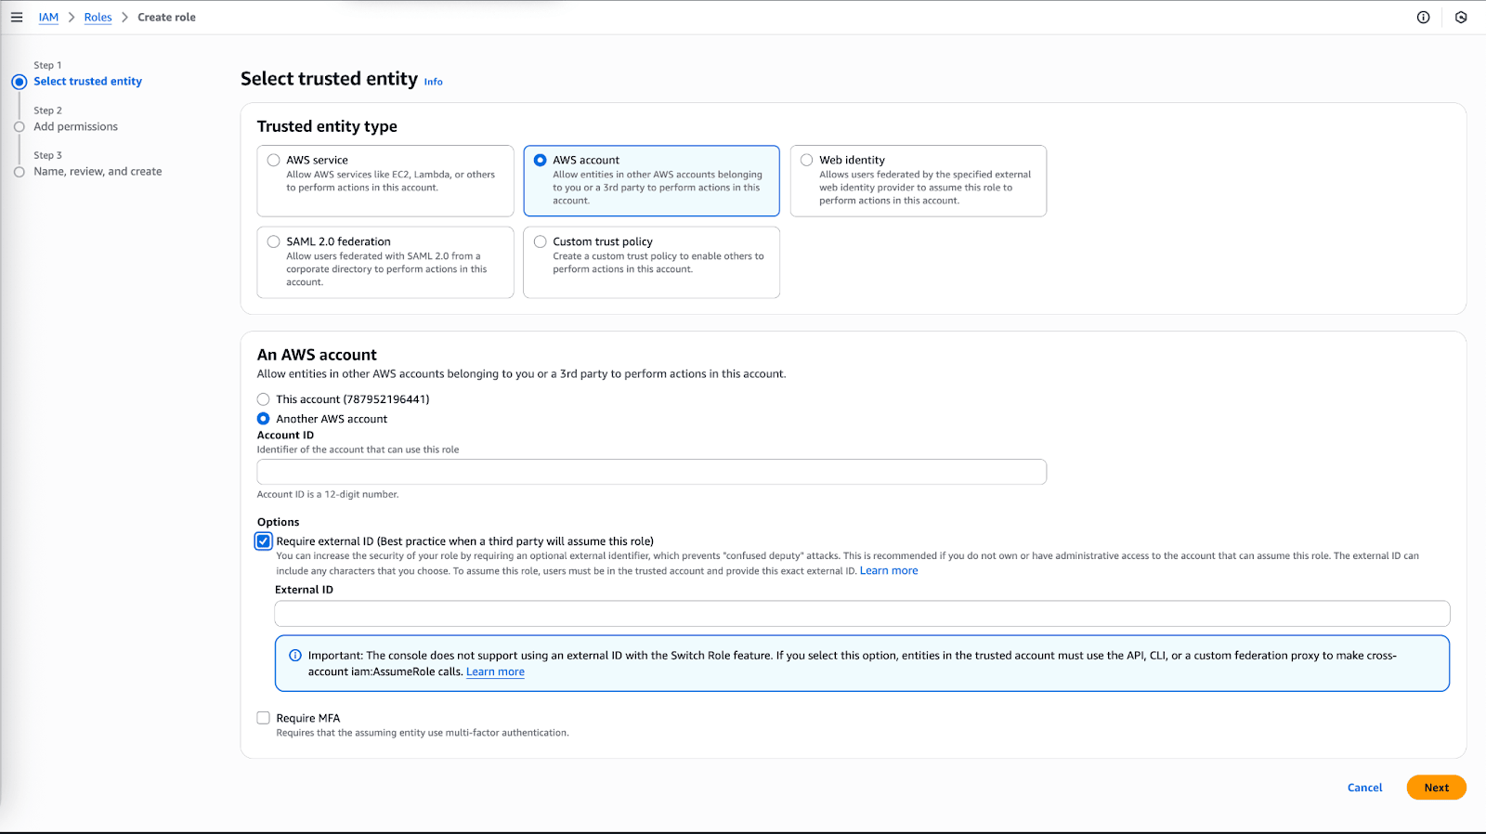Open the Info help panel top right
1486x834 pixels.
(x=1423, y=17)
